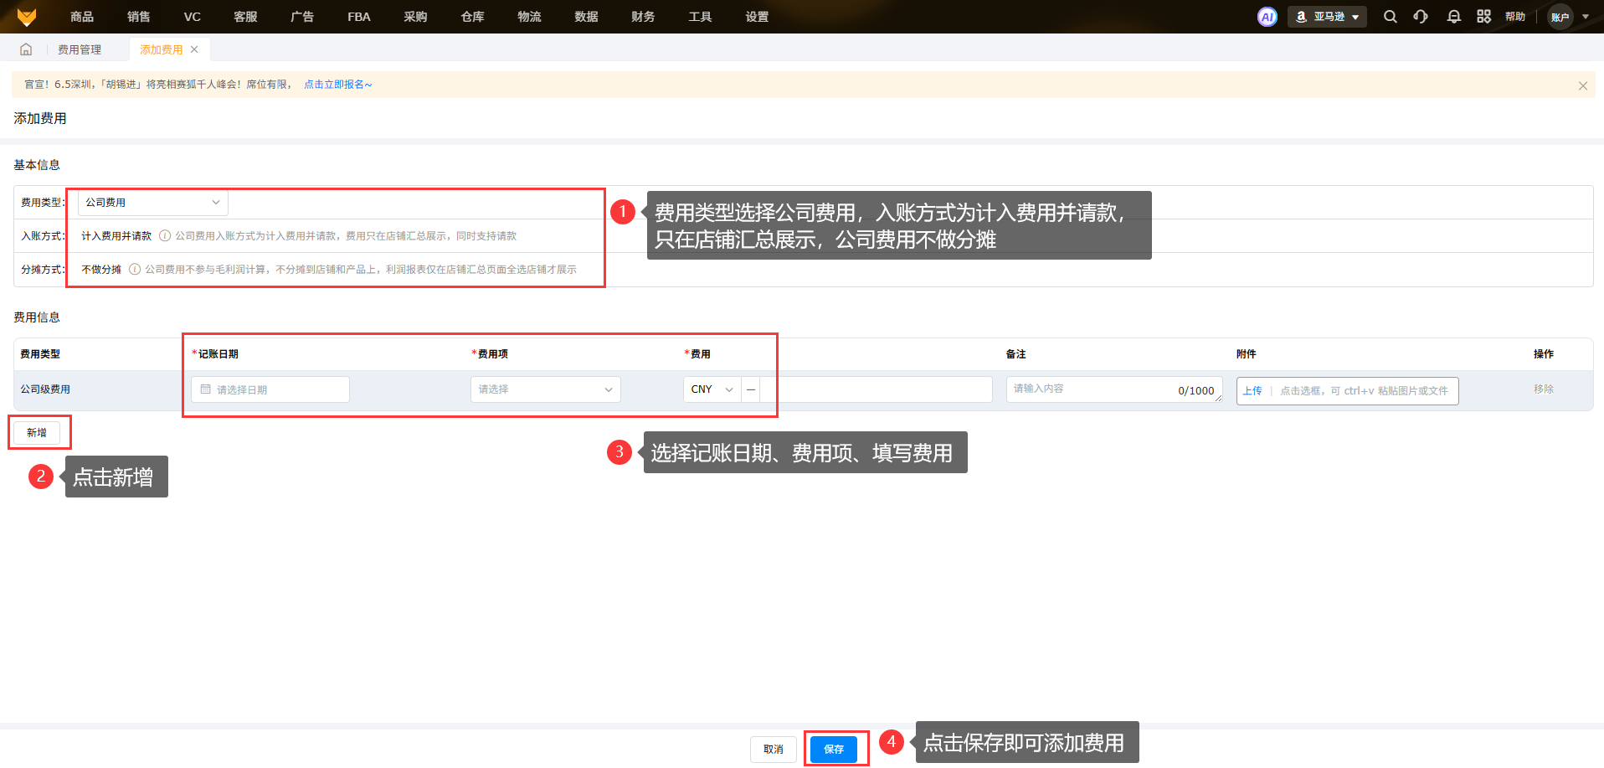
Task: Click the 新增 button
Action: [37, 433]
